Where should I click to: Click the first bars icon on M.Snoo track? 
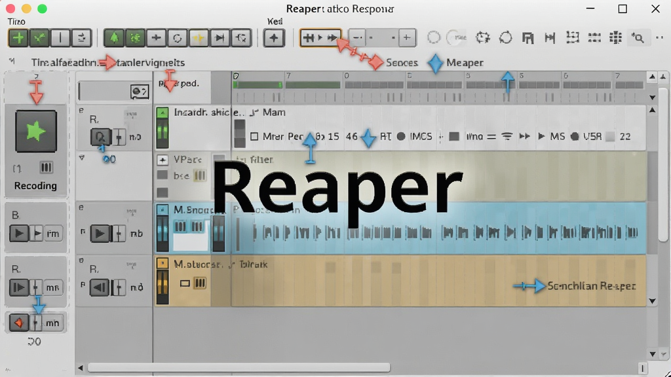180,226
